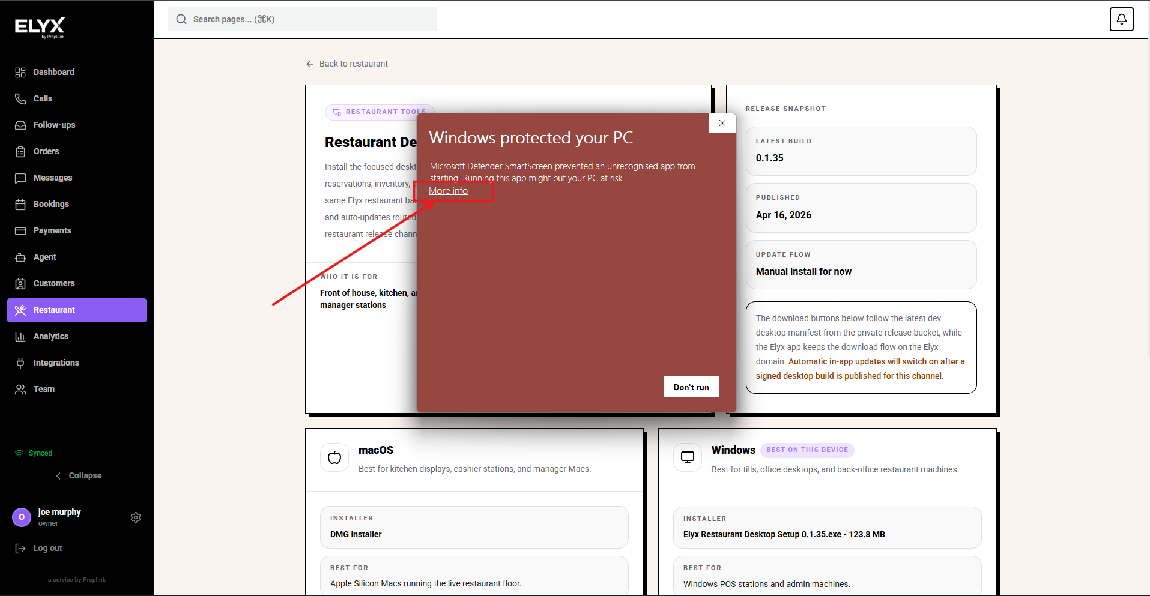The width and height of the screenshot is (1150, 596).
Task: Click the Analytics chart icon
Action: tap(20, 337)
